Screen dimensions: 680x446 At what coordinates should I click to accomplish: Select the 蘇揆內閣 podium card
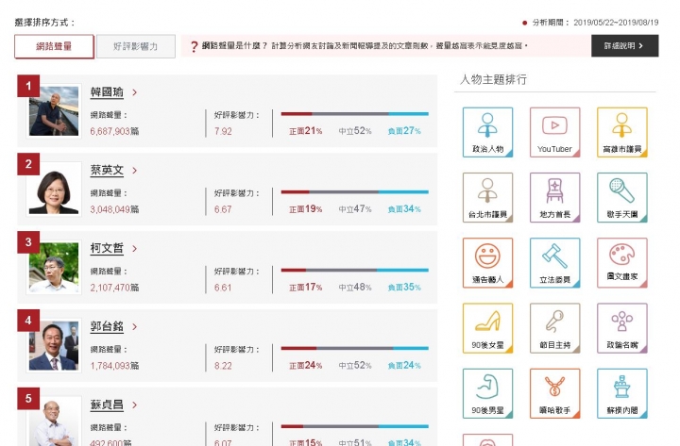[x=621, y=393]
